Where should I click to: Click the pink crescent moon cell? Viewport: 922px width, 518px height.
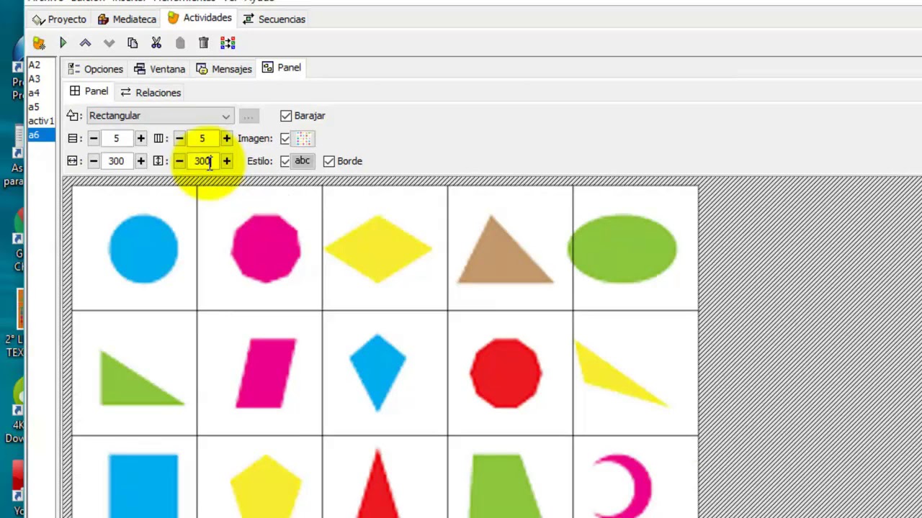635,477
